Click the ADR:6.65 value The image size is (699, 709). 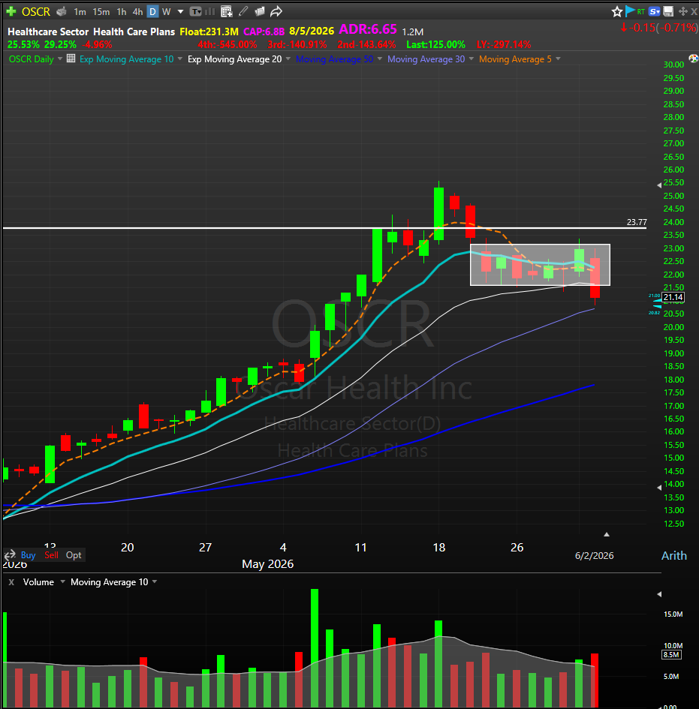coord(368,29)
